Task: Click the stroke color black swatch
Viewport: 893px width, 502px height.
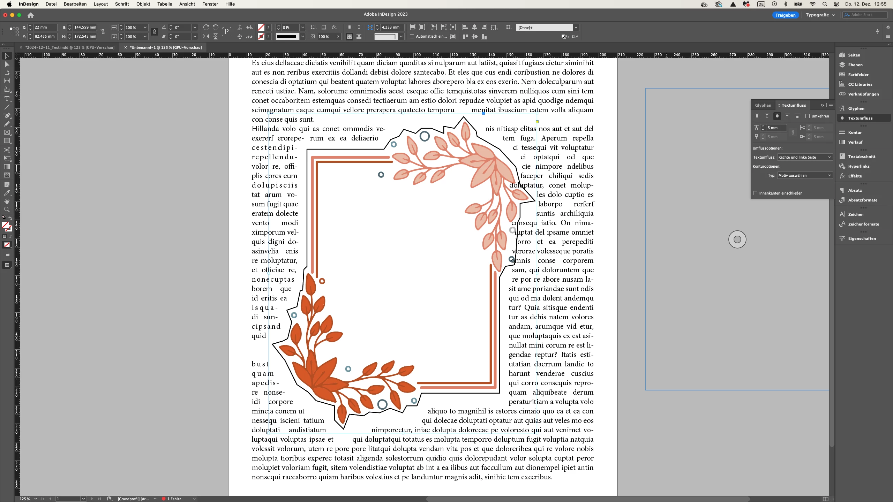Action: 286,37
